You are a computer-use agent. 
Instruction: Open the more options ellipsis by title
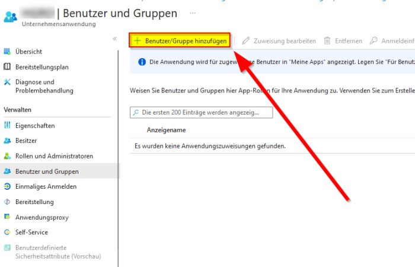[193, 13]
